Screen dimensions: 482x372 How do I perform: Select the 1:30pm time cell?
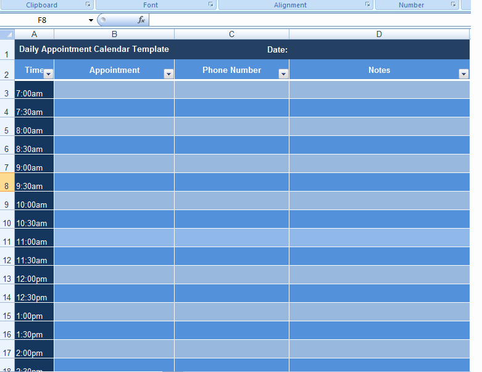coord(35,331)
